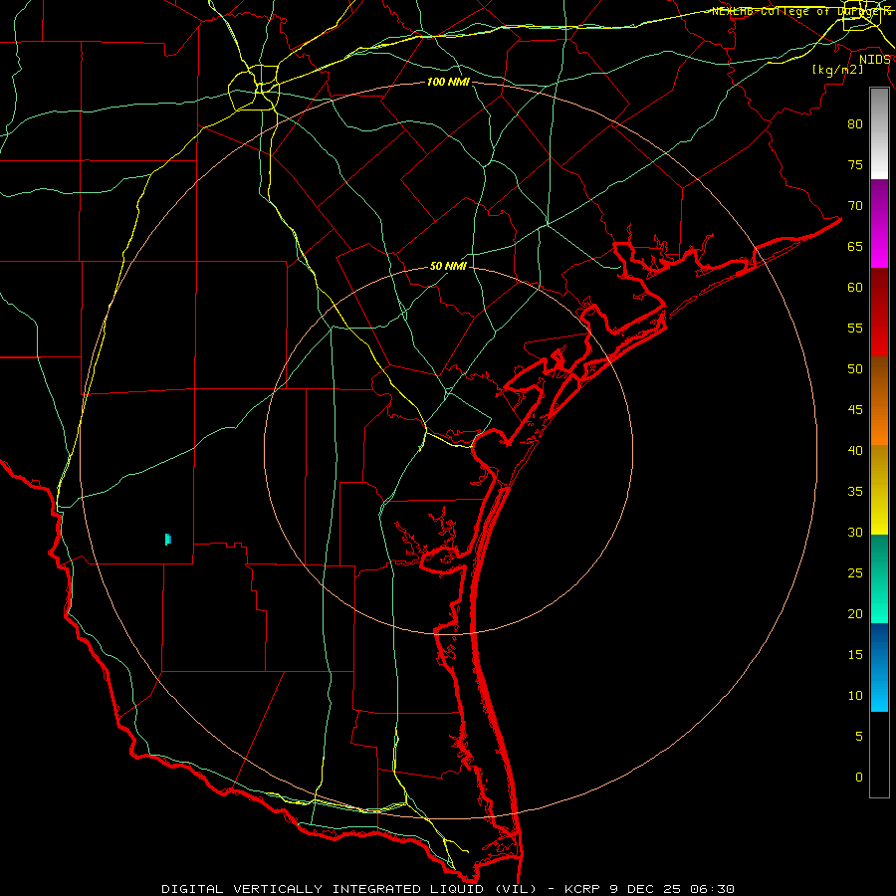Click the 100 NMI range ring label

[x=448, y=83]
